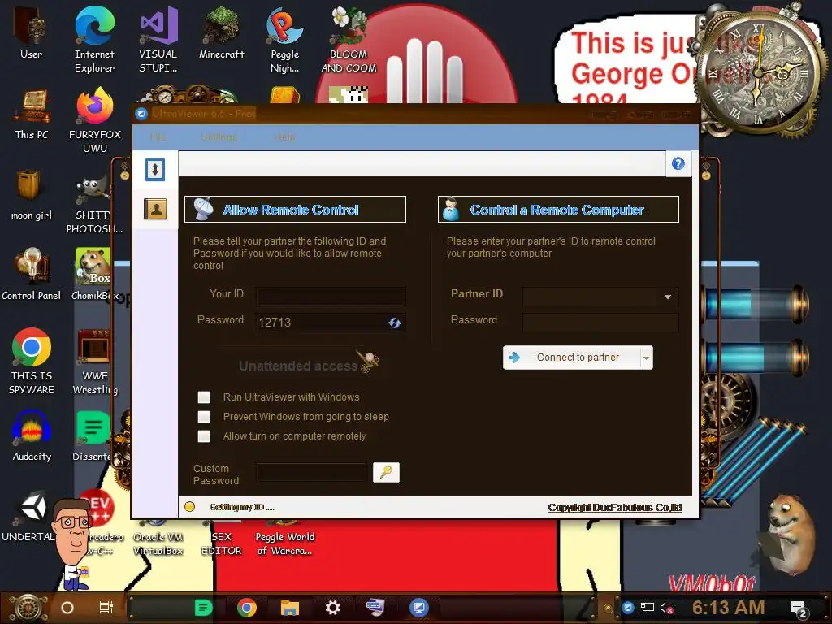832x624 pixels.
Task: Open the BLOOM AND COOM desktop icon
Action: [349, 39]
